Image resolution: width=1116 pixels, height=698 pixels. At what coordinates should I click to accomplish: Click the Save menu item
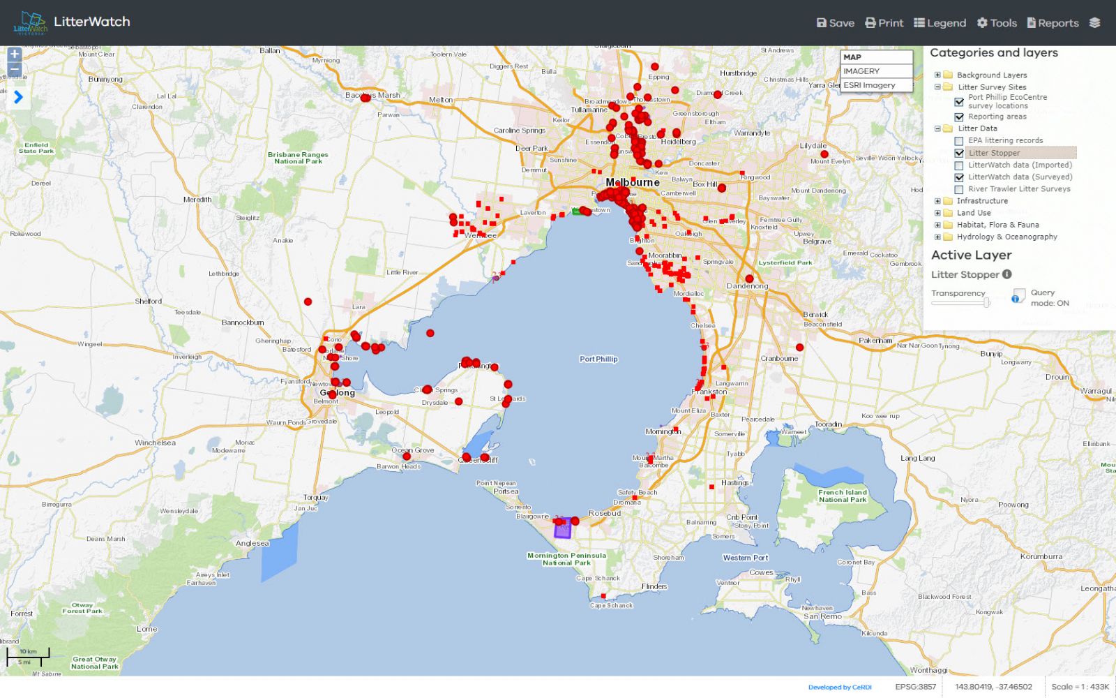point(836,23)
